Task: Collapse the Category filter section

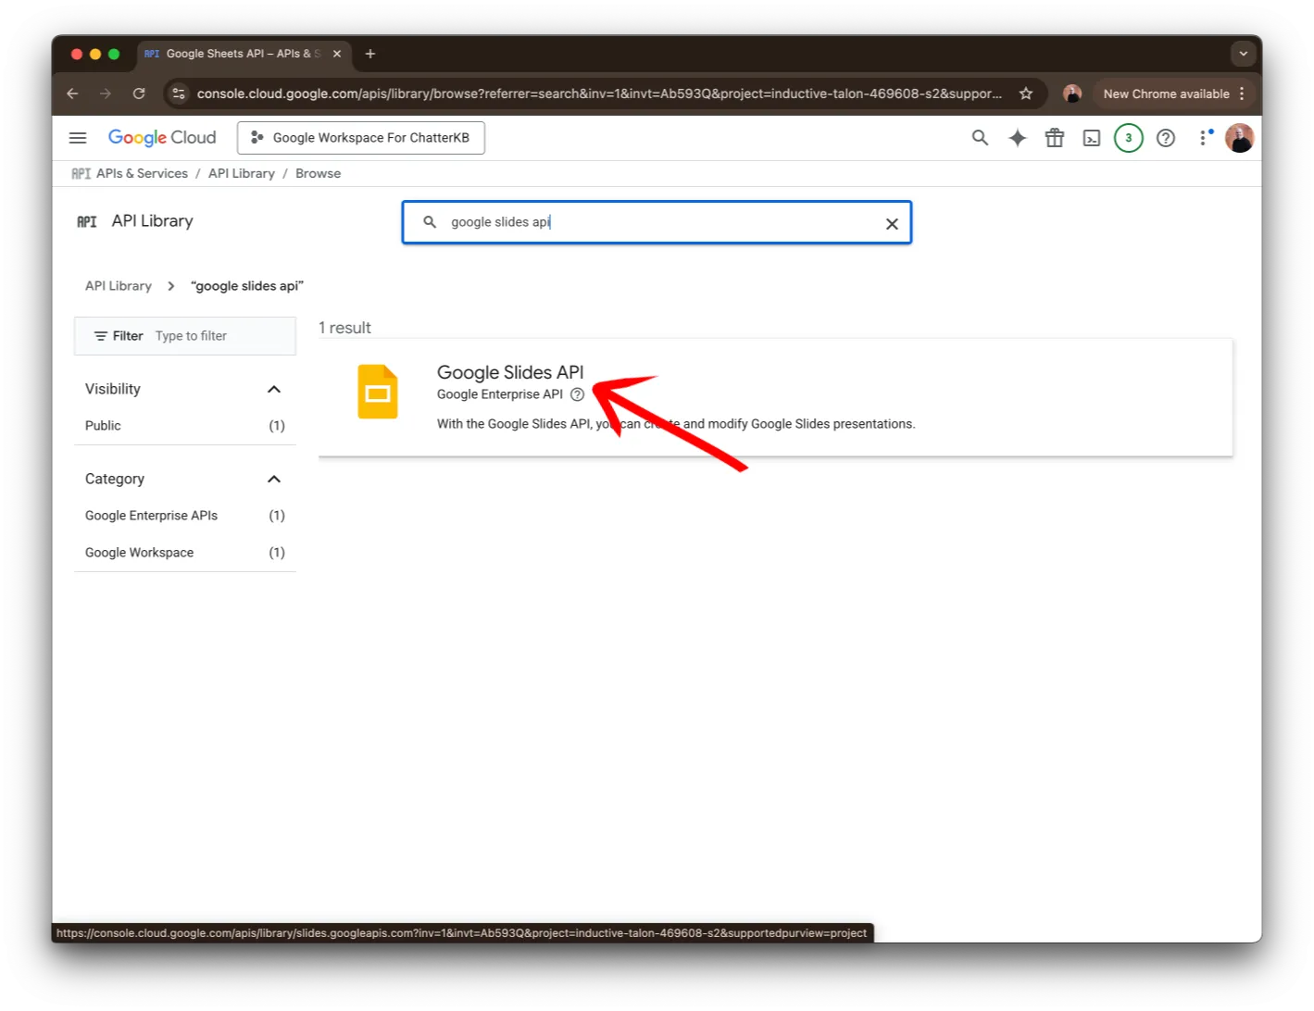Action: pos(274,479)
